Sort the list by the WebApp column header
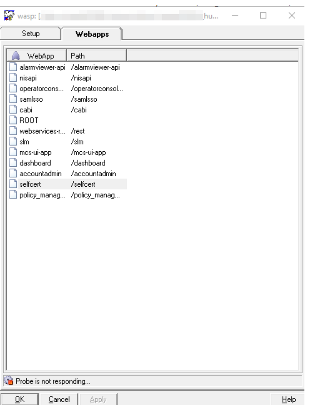This screenshot has width=314, height=413. pos(37,55)
